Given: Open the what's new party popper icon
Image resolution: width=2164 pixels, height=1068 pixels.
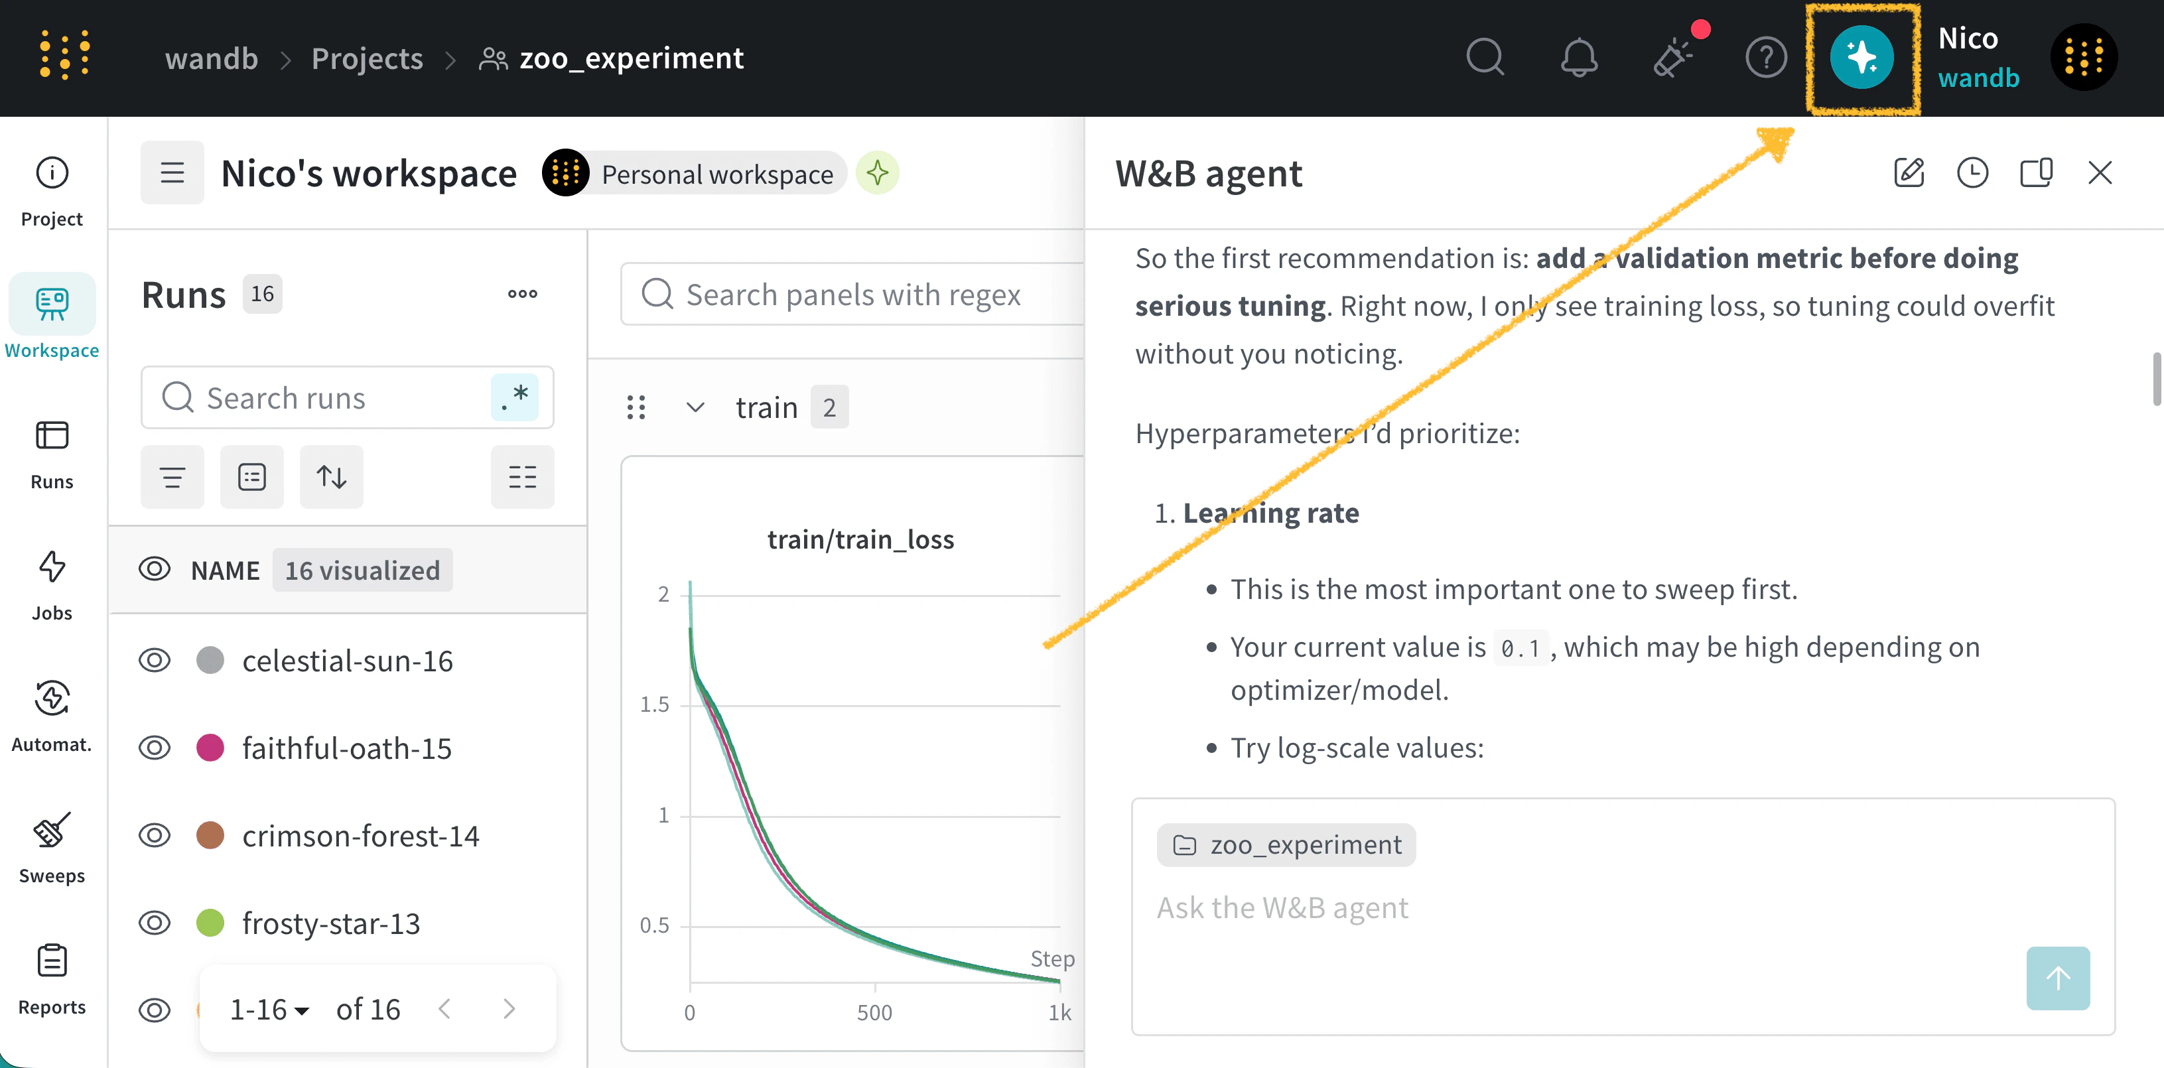Looking at the screenshot, I should click(x=1673, y=57).
